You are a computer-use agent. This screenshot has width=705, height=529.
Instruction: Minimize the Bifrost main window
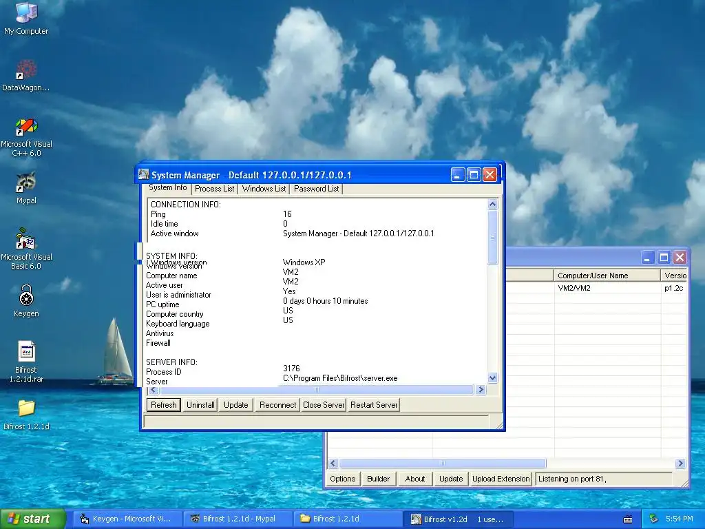pos(647,258)
